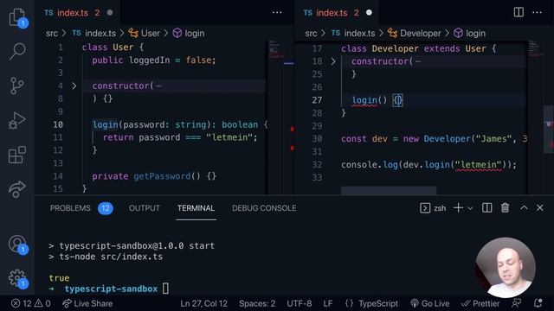Click the src breadcrumb in right editor
This screenshot has width=554, height=311.
pyautogui.click(x=311, y=33)
